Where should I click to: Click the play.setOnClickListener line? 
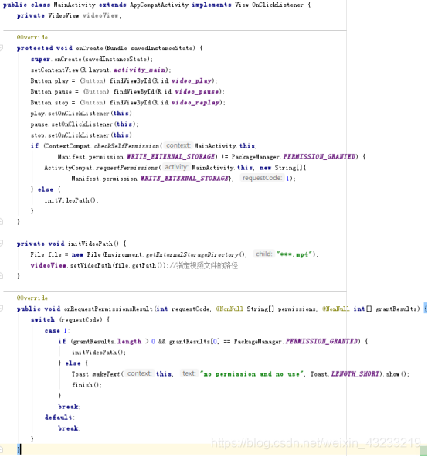point(83,114)
